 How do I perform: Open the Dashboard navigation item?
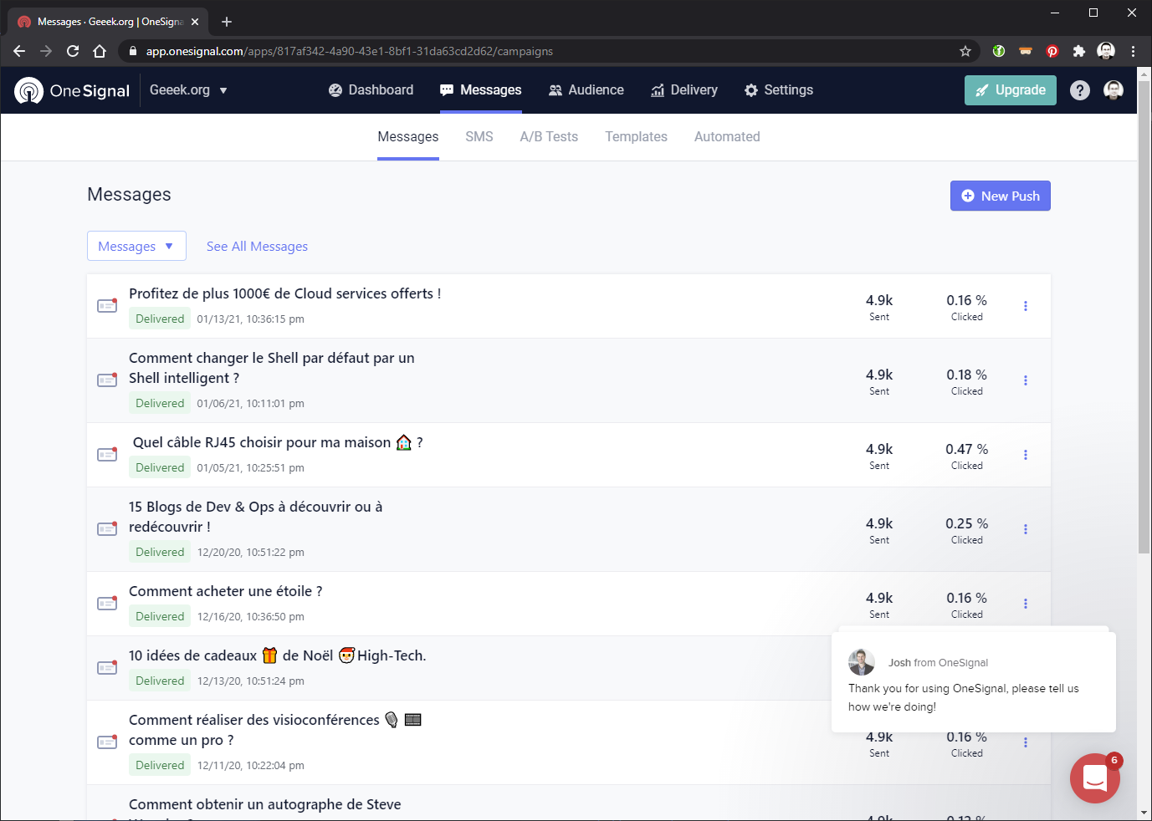click(x=371, y=90)
